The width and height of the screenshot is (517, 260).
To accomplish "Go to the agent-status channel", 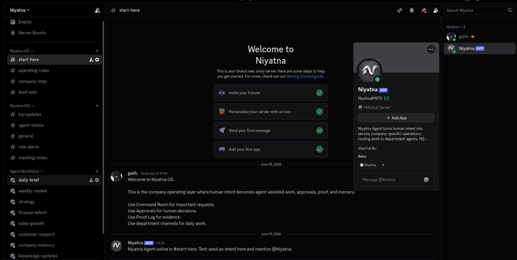I will (54, 125).
